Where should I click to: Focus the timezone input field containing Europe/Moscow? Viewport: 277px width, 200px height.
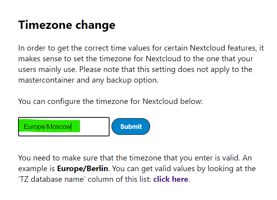(63, 126)
